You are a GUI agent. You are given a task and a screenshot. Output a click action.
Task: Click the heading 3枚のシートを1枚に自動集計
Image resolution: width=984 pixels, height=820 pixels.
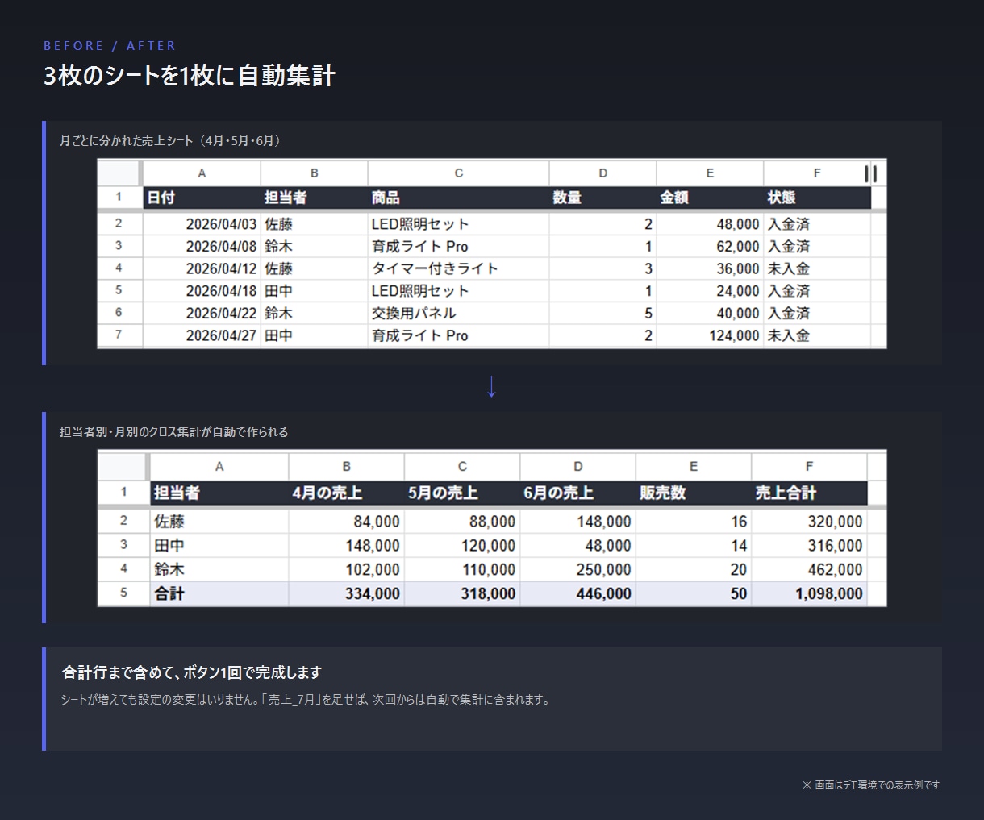click(x=190, y=76)
